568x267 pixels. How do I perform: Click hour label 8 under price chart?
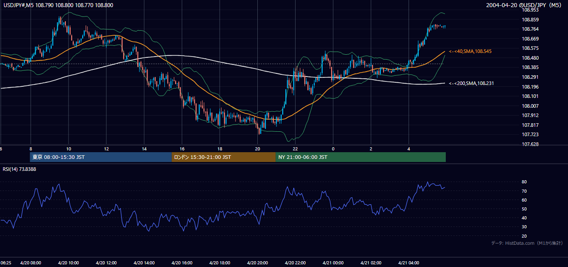[30, 149]
